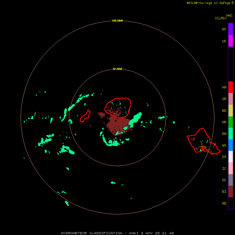
Task: Click the HA red legend swatch
Action: [x=231, y=87]
